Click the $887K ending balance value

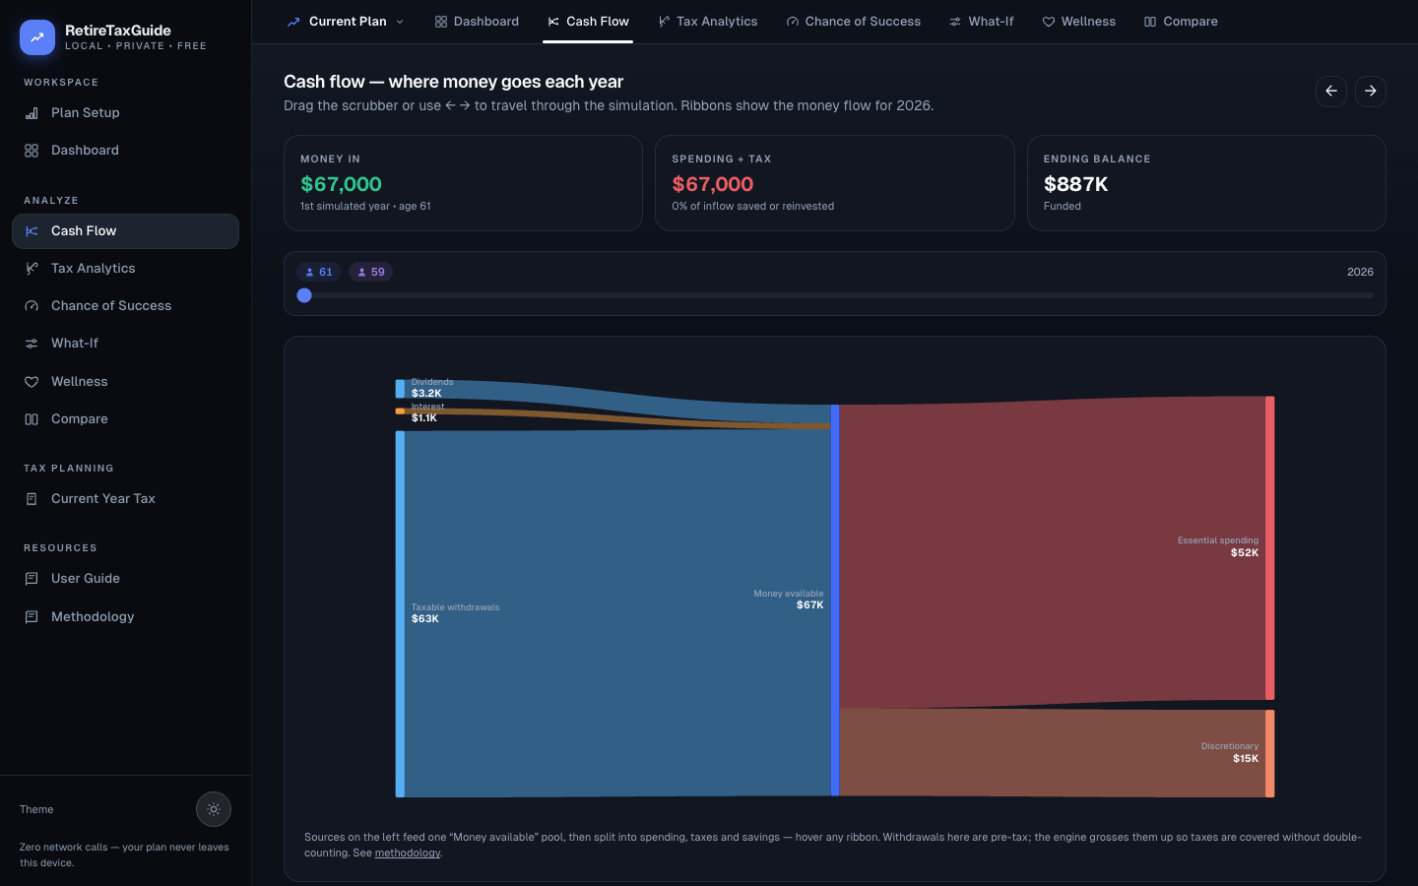click(1075, 184)
